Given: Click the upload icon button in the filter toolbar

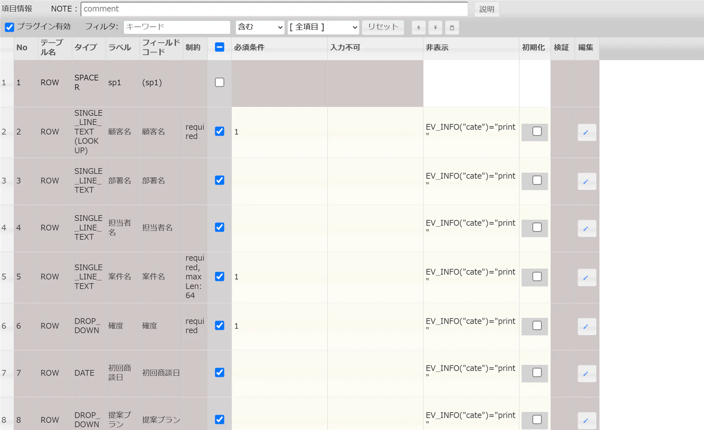Looking at the screenshot, I should (x=435, y=28).
